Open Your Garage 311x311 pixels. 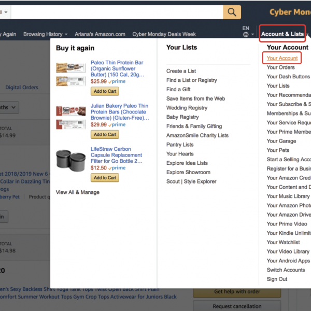pos(281,141)
